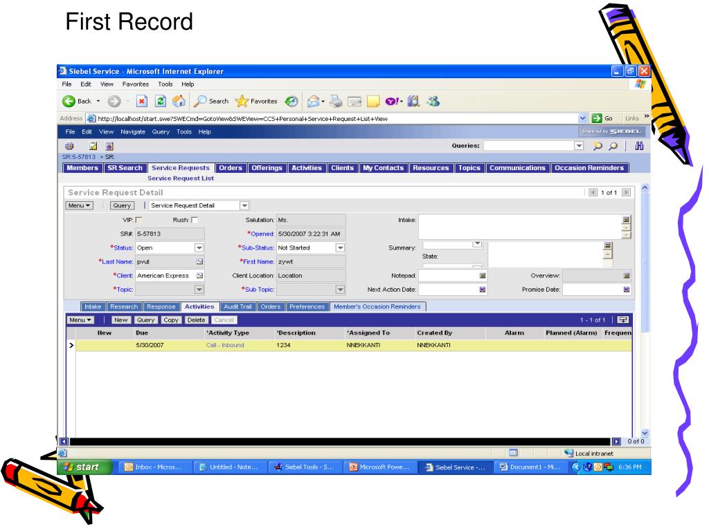Click the First Name field zywt
The height and width of the screenshot is (531, 709).
(x=311, y=261)
